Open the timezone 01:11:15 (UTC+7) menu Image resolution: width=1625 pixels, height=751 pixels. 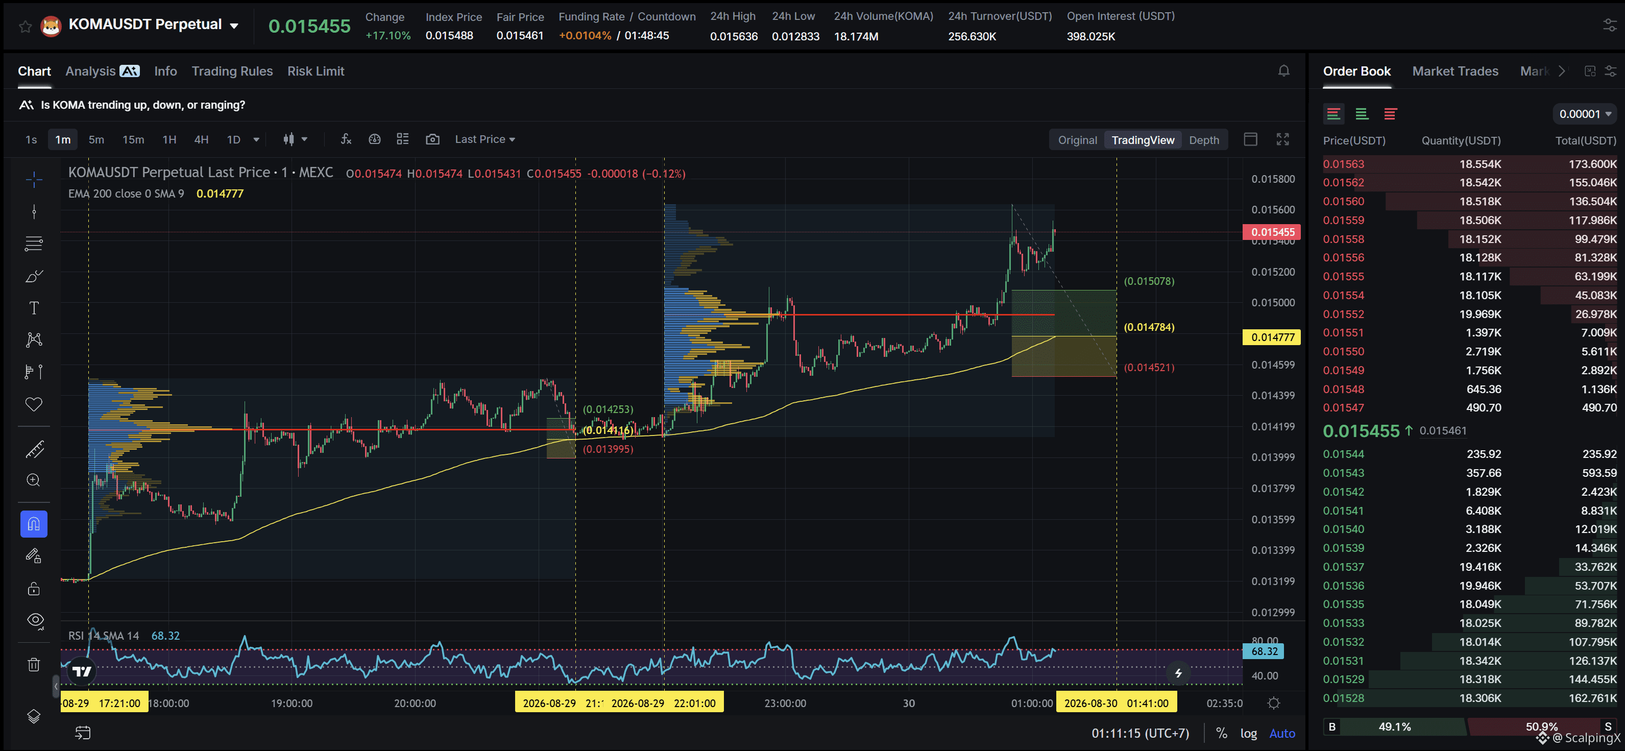[1140, 733]
